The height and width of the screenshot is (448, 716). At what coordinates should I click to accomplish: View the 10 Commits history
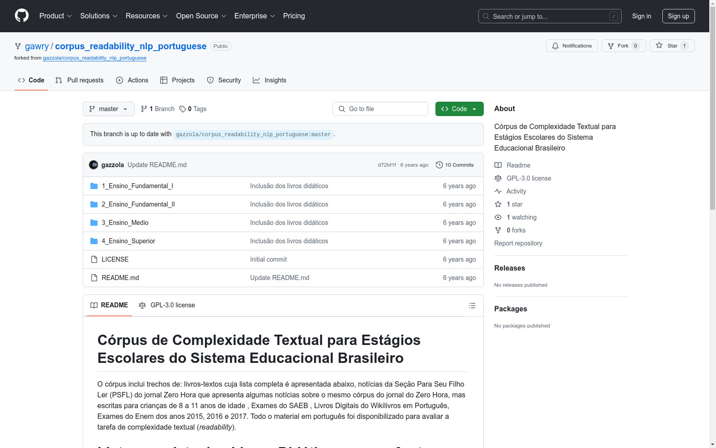455,165
